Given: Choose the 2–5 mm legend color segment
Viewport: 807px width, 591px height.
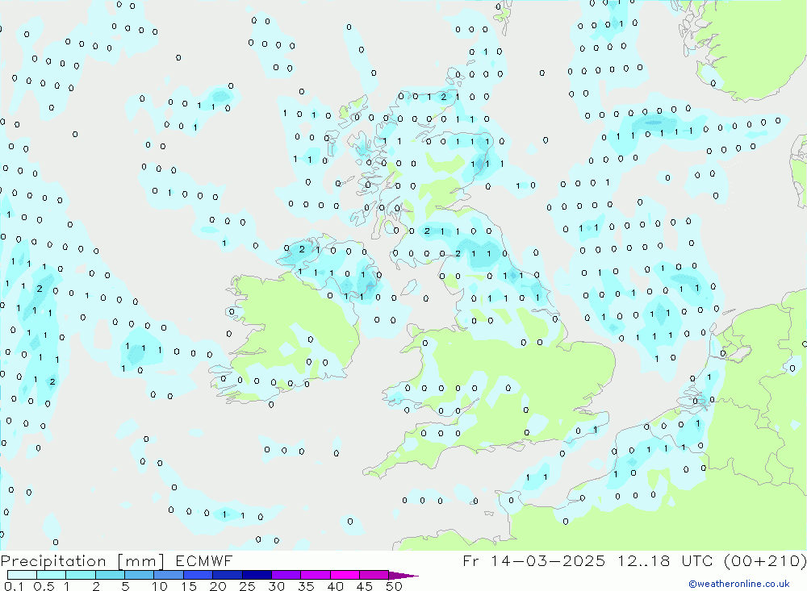Looking at the screenshot, I should tap(110, 575).
